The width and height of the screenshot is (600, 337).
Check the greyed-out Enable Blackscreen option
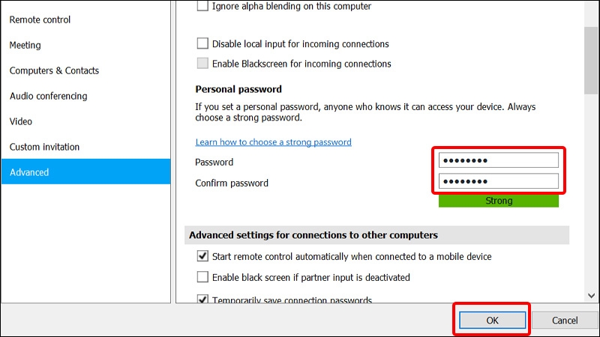tap(202, 64)
